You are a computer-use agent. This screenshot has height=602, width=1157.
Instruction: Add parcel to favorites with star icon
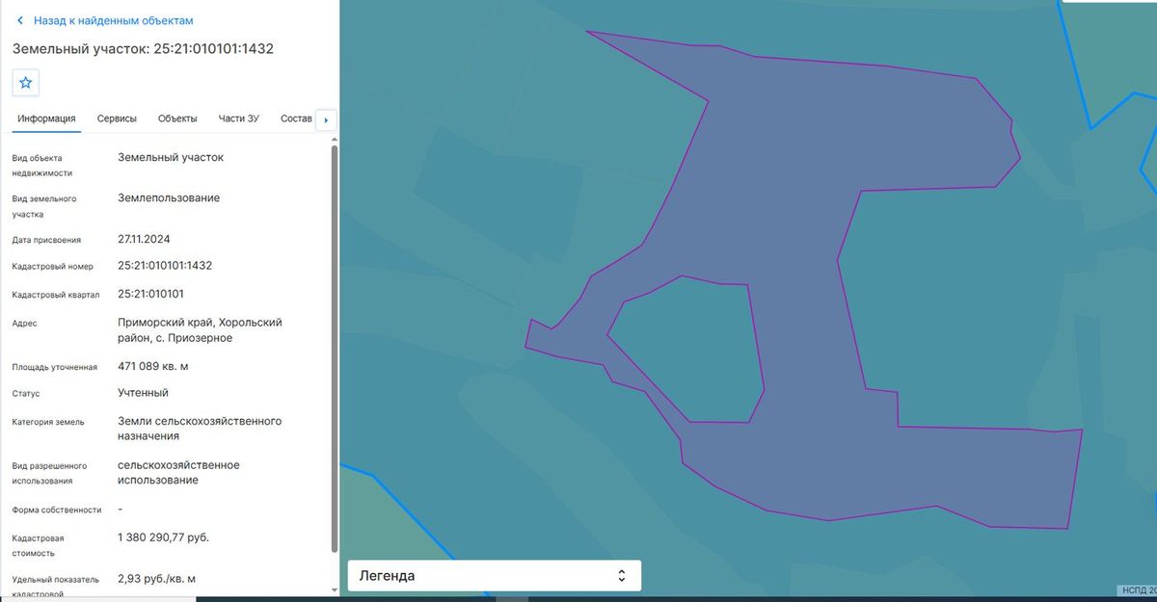tap(26, 83)
